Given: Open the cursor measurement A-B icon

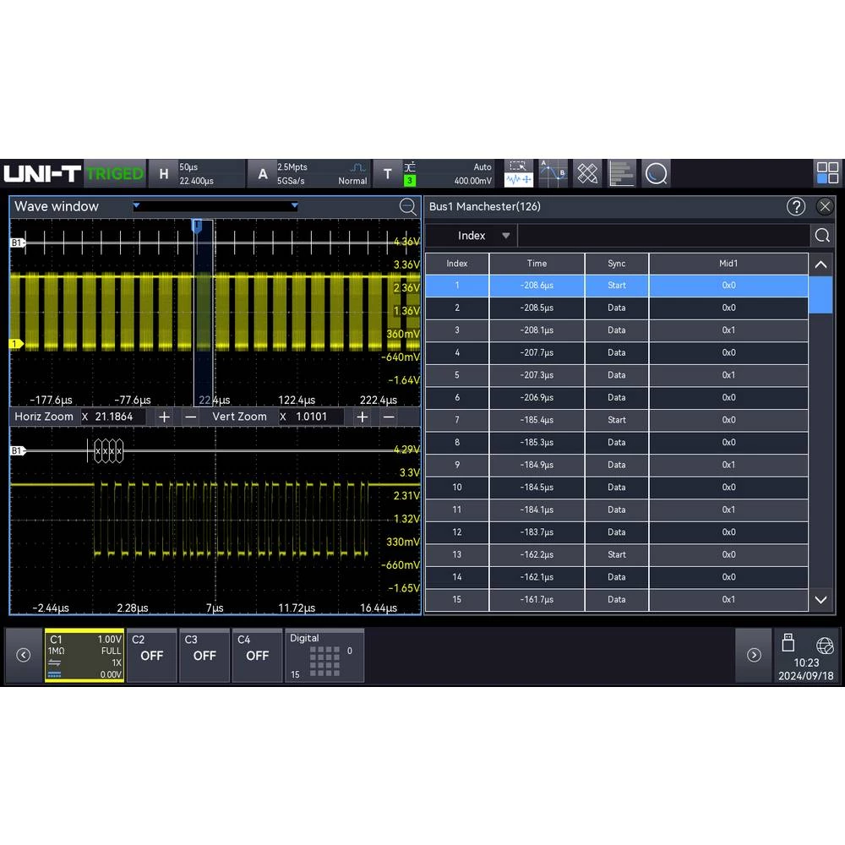Looking at the screenshot, I should click(553, 173).
